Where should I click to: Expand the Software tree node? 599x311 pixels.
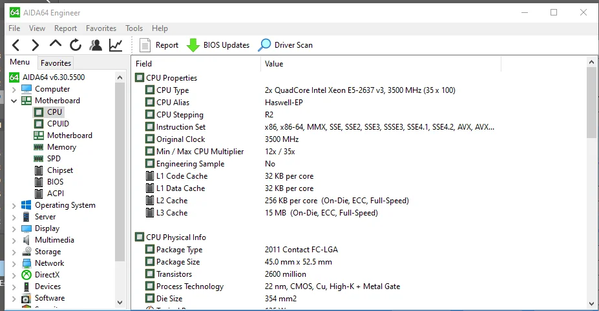tap(14, 298)
